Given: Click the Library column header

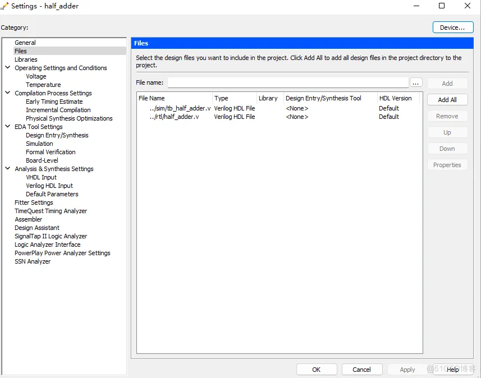Looking at the screenshot, I should (270, 98).
